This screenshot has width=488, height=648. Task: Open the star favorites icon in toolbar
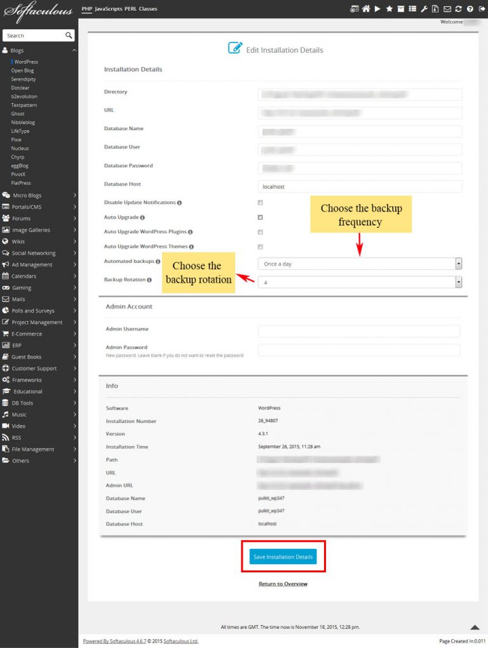pyautogui.click(x=389, y=9)
